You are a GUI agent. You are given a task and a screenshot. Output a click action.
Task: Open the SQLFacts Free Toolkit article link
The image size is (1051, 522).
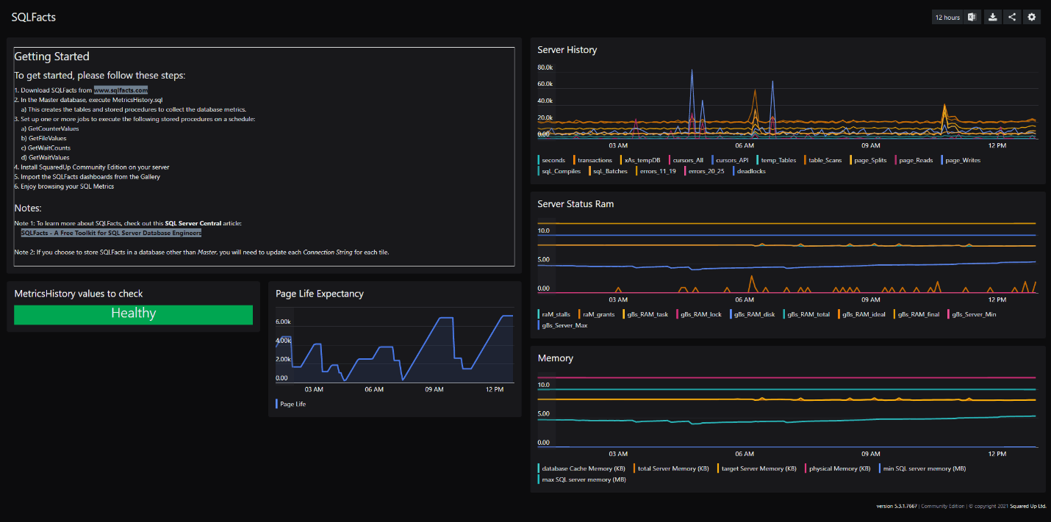click(111, 233)
